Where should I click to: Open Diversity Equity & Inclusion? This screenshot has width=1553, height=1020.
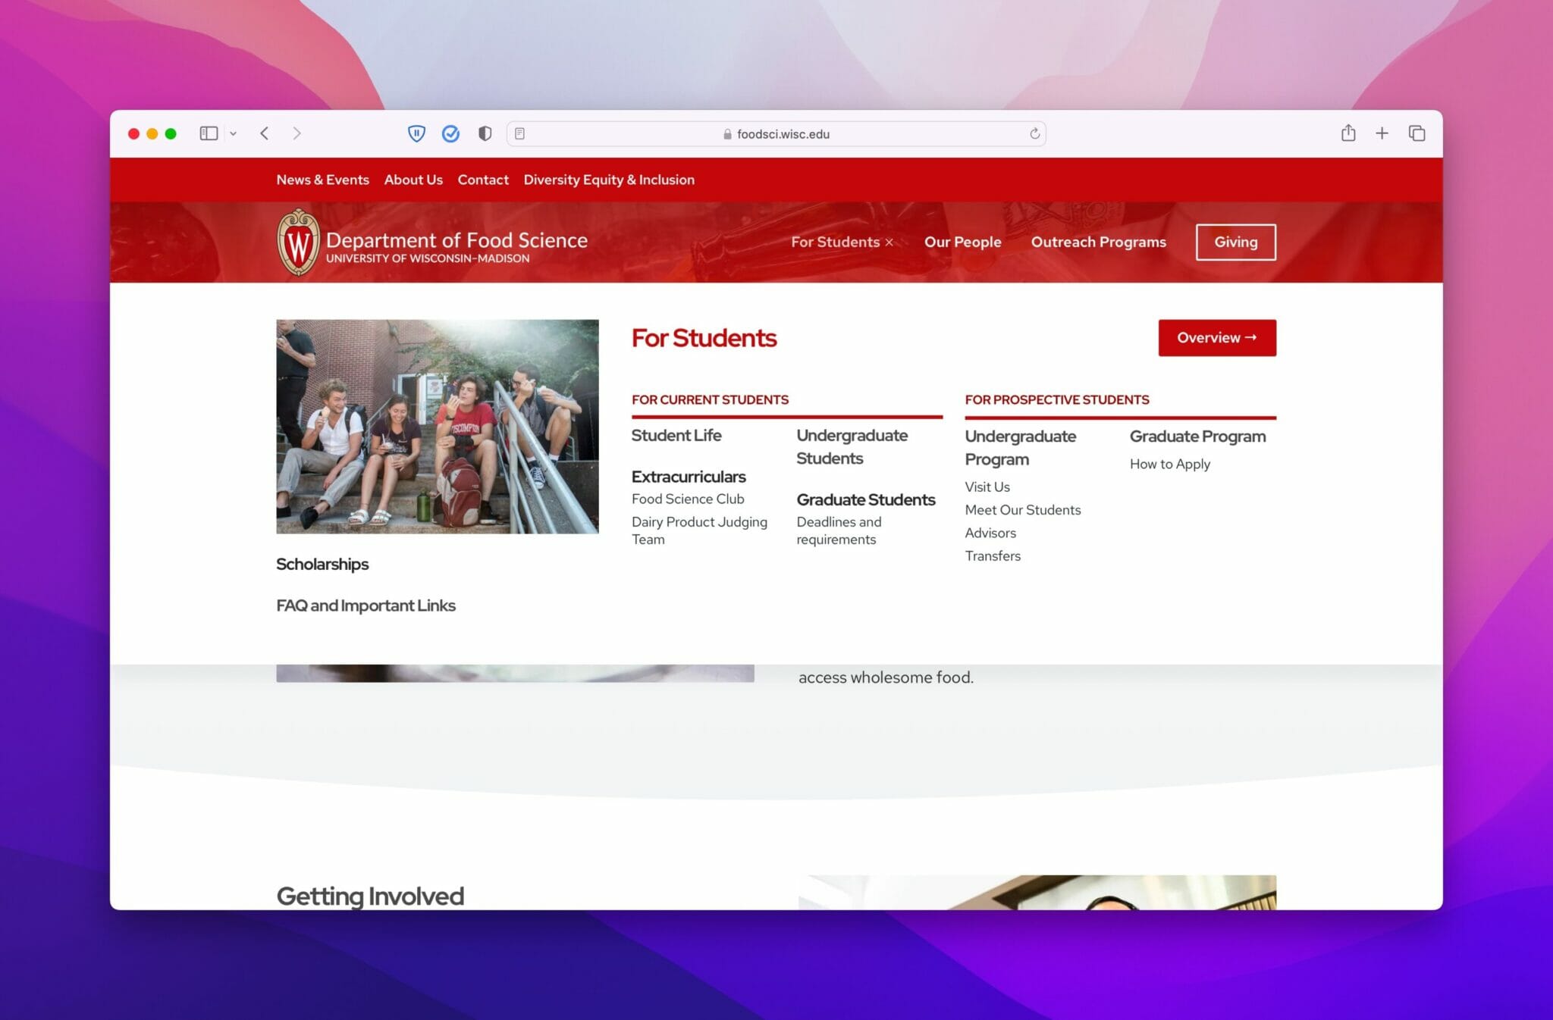[x=609, y=180]
